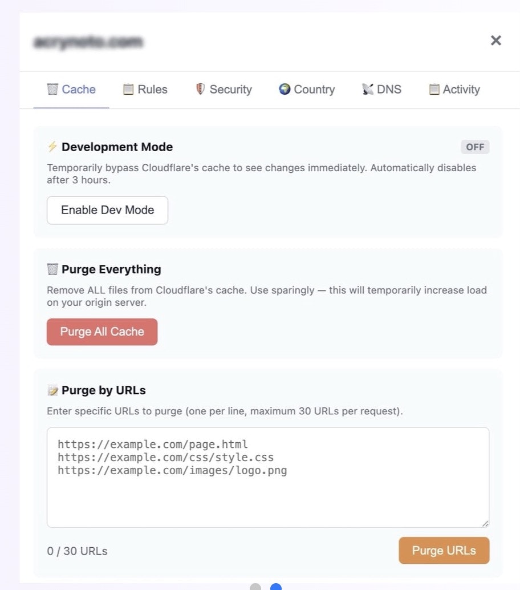
Task: Click inside the URLs text area
Action: [x=268, y=476]
